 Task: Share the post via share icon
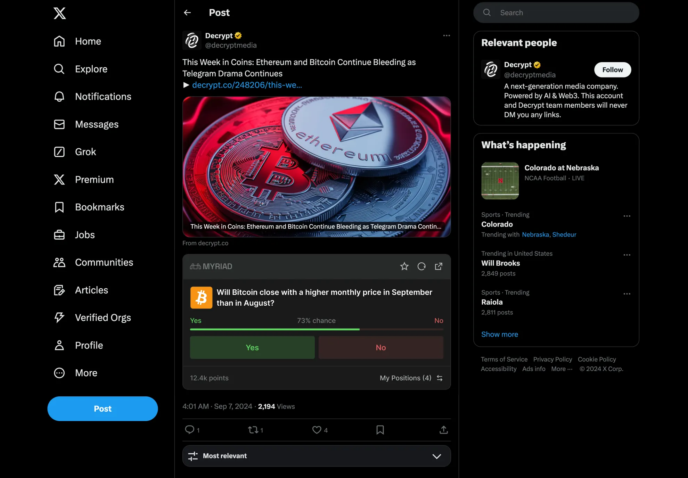443,430
